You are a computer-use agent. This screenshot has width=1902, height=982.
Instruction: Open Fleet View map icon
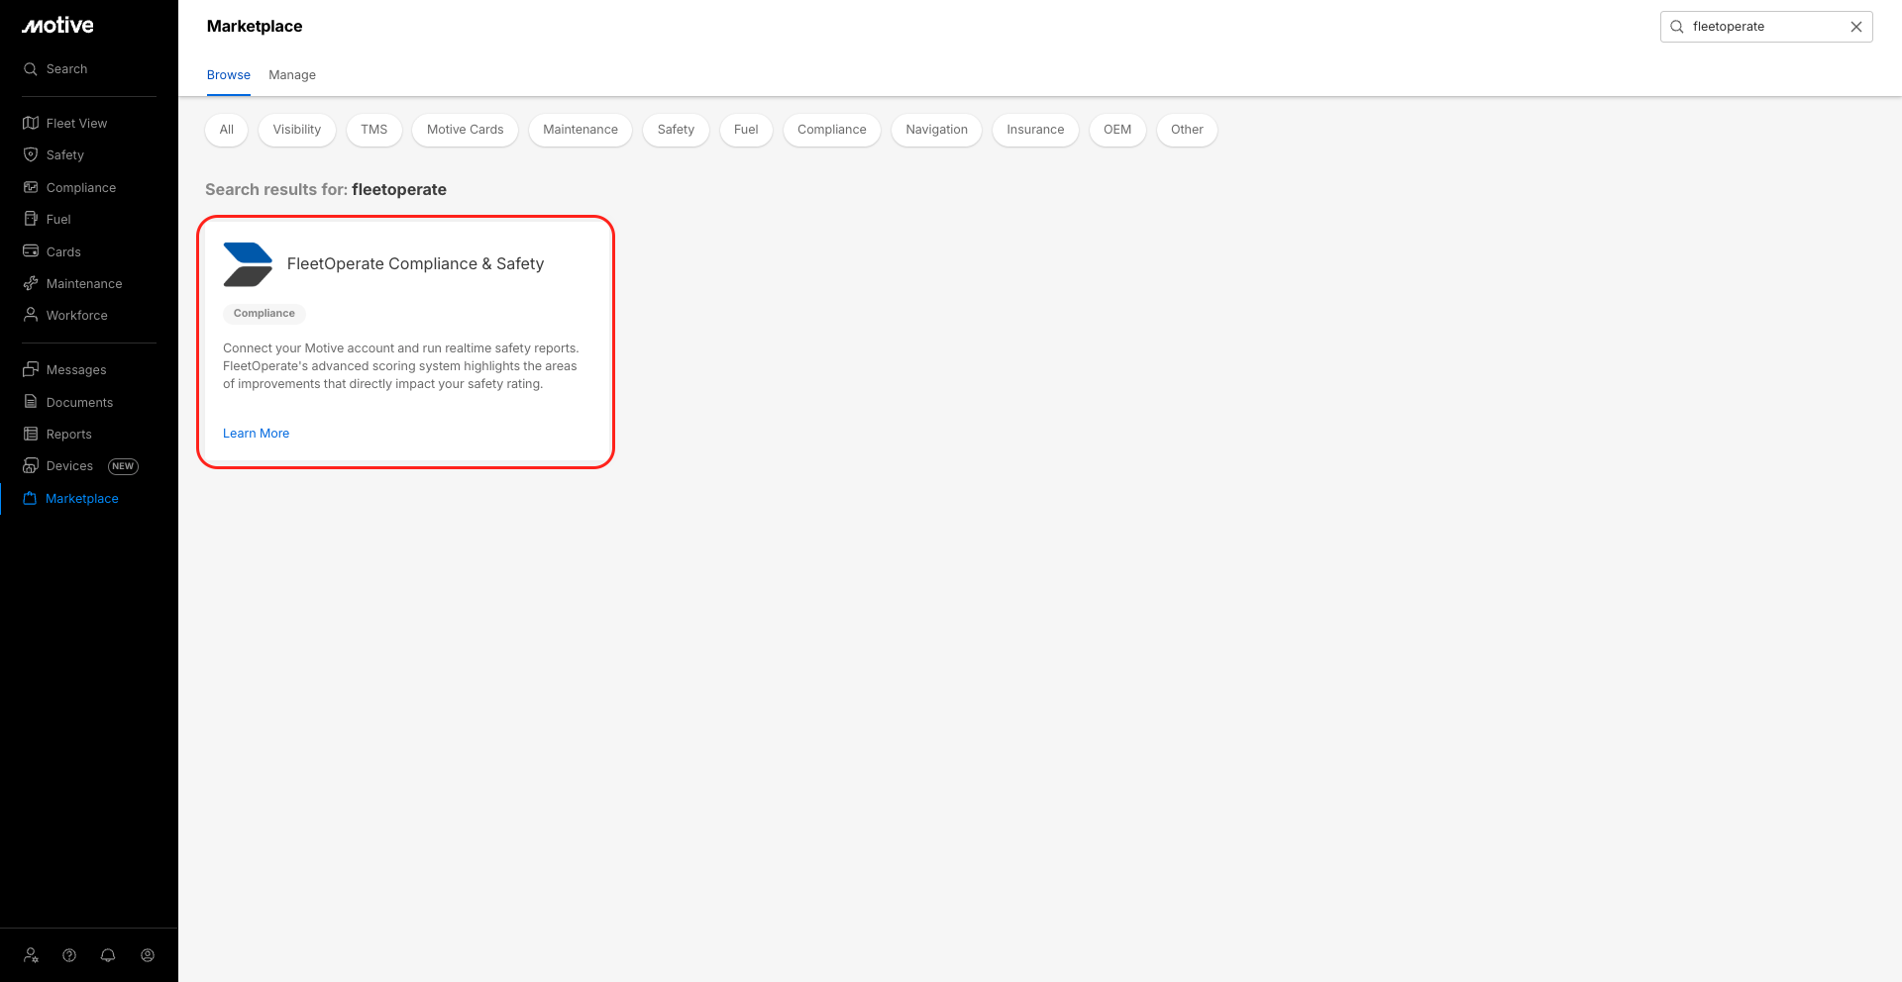coord(31,123)
